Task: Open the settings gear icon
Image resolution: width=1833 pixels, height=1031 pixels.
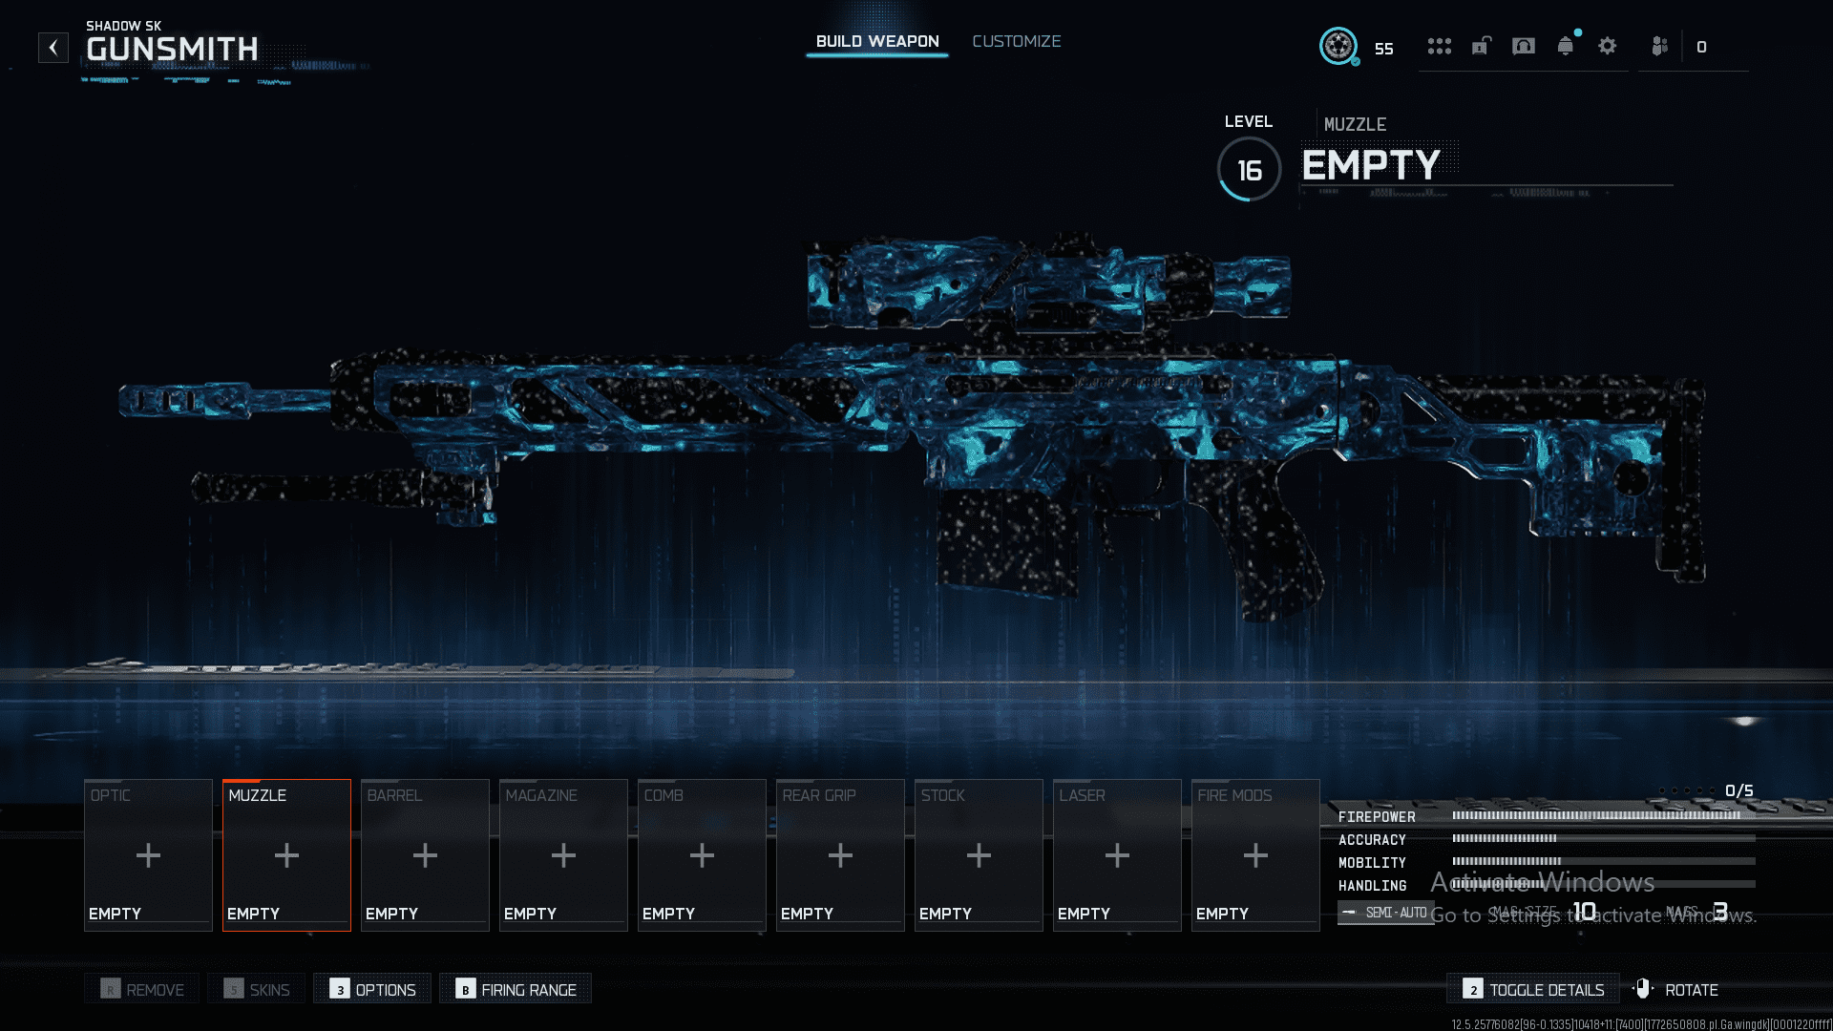Action: pyautogui.click(x=1608, y=47)
